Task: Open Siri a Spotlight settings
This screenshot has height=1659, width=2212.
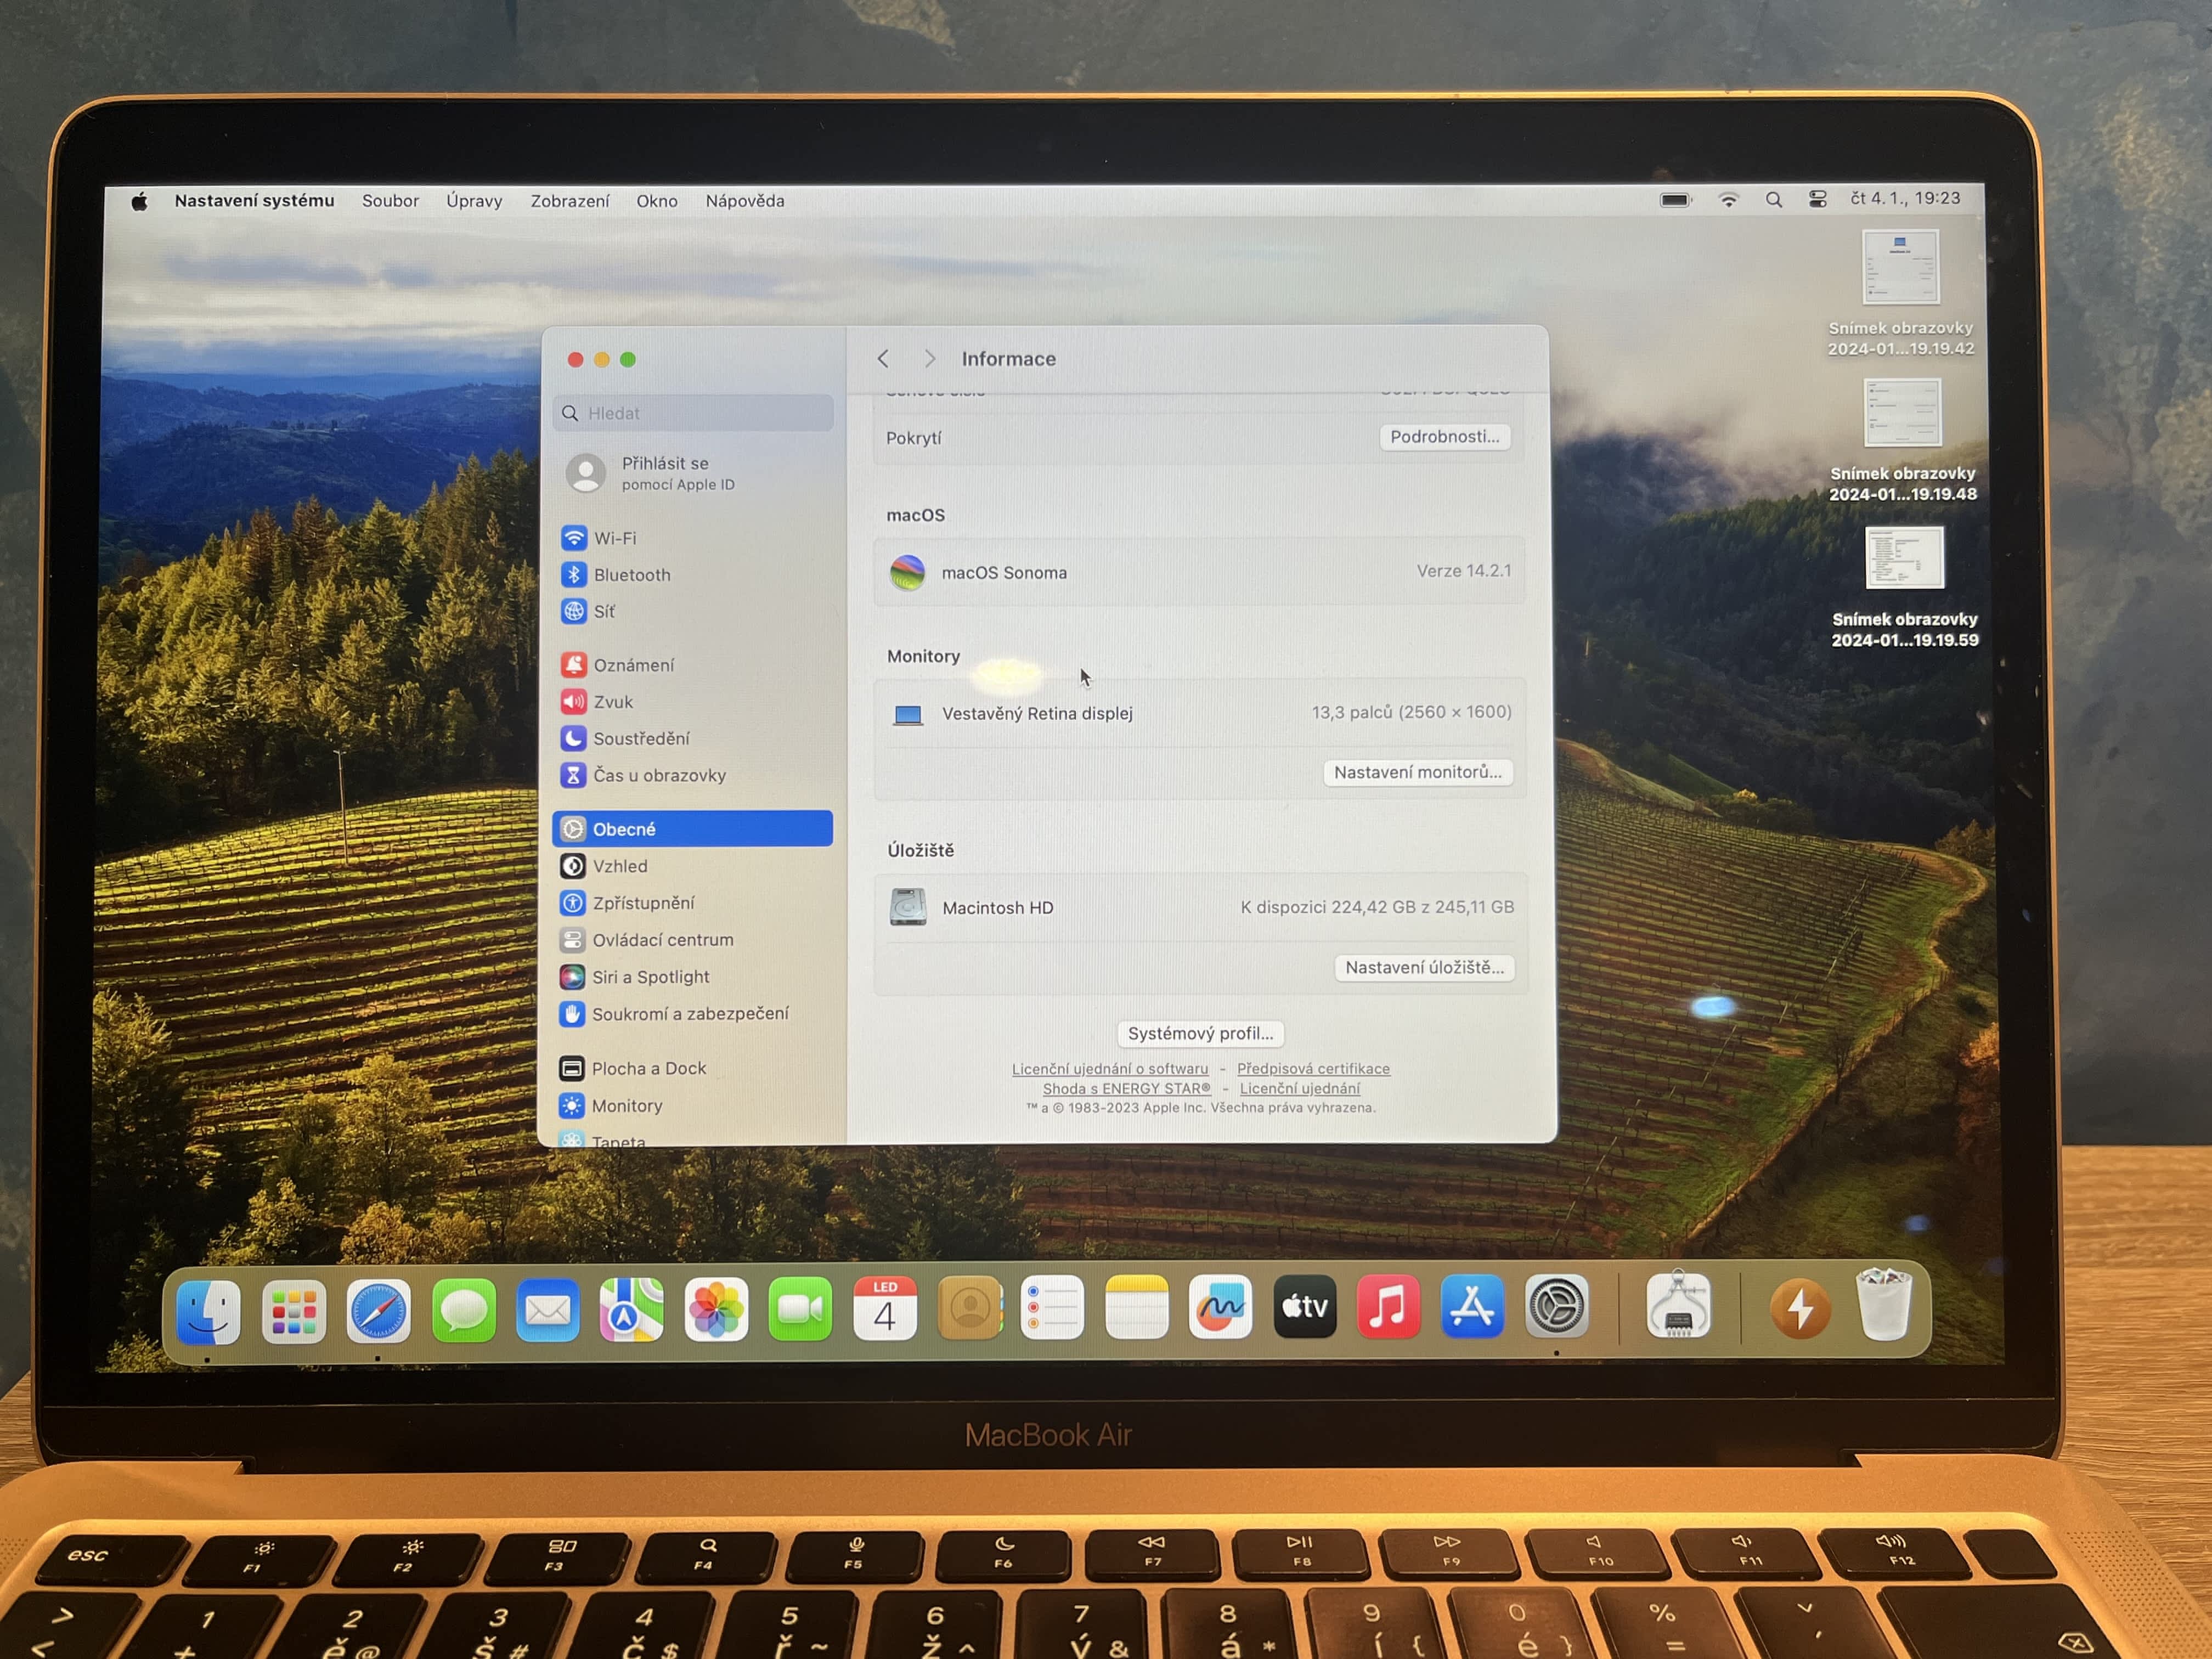Action: pos(650,977)
